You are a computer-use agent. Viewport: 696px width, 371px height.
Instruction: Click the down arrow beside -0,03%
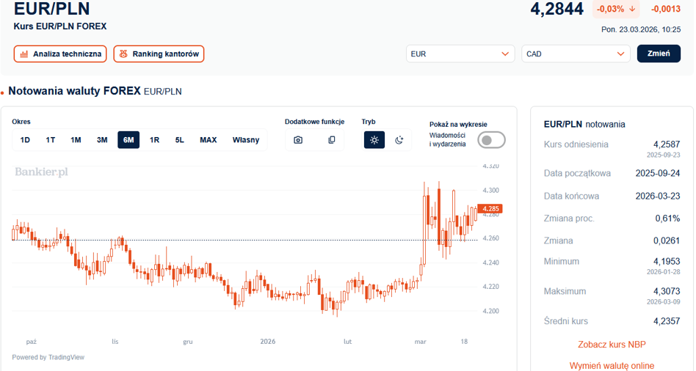tap(632, 9)
